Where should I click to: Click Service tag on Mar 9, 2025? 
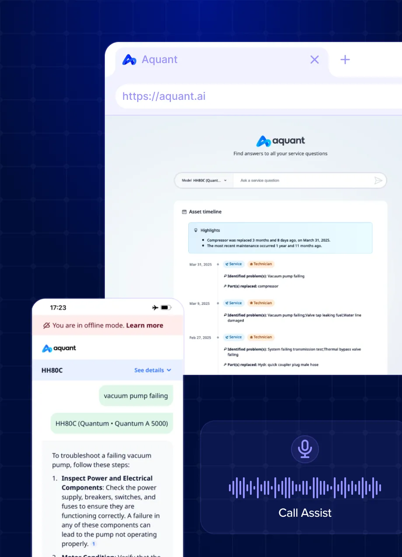click(234, 303)
